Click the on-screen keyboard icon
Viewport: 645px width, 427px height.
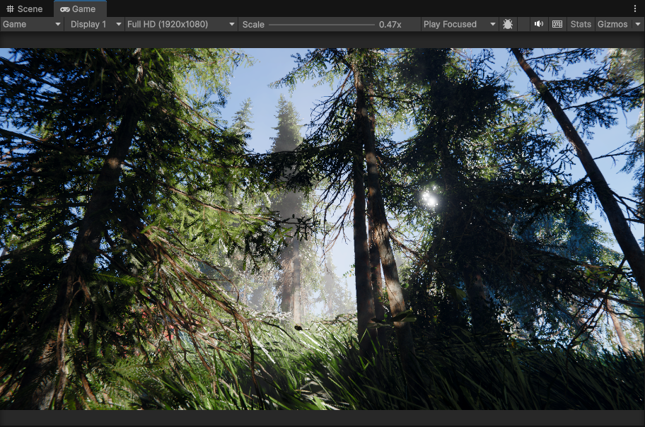pos(557,24)
